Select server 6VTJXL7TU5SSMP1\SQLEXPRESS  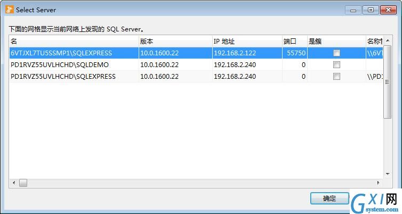[61, 53]
